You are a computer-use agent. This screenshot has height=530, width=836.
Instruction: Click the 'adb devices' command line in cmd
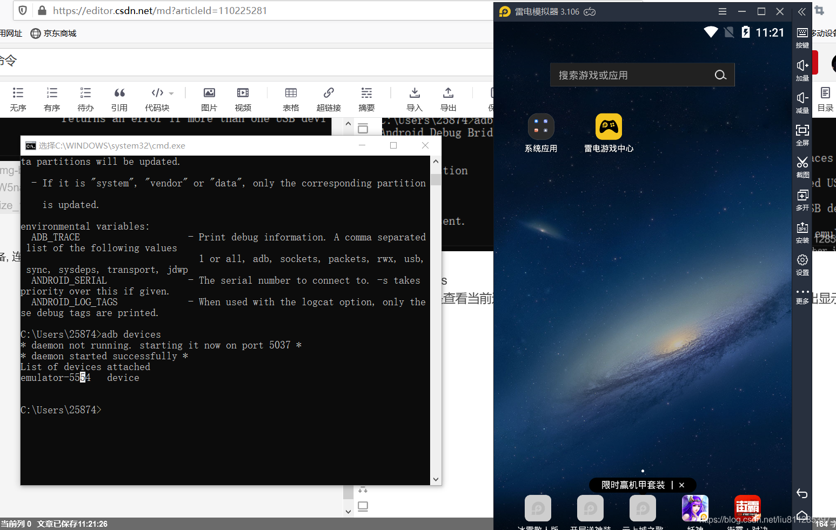[x=91, y=334]
